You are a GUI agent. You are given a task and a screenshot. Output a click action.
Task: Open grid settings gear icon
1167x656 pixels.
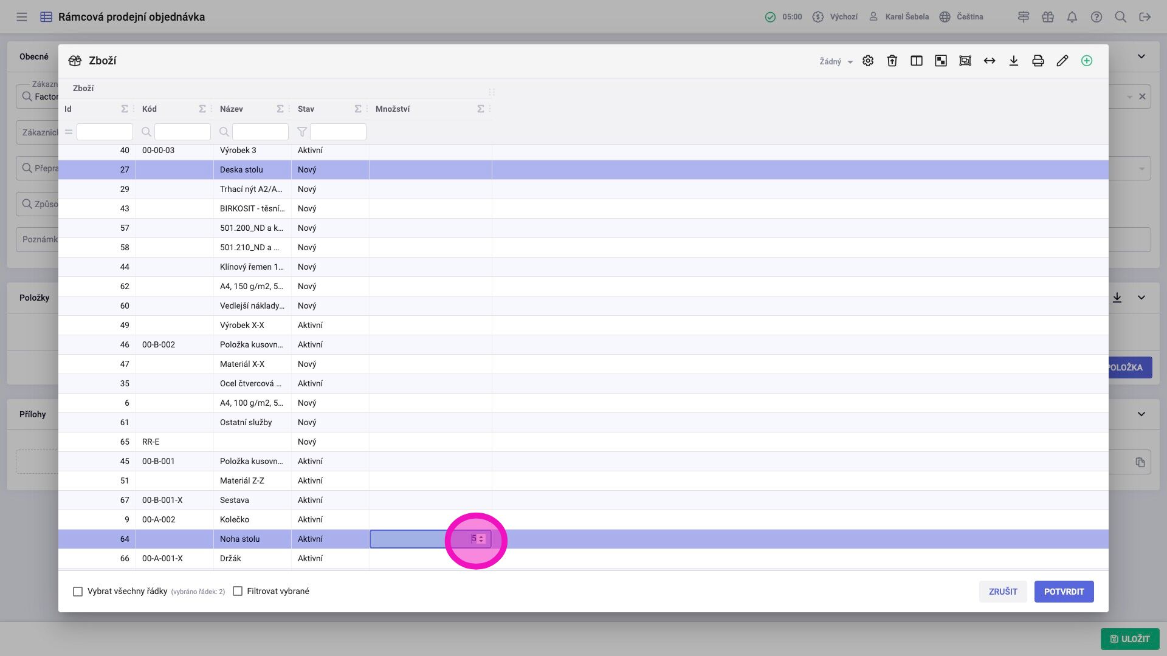868,61
